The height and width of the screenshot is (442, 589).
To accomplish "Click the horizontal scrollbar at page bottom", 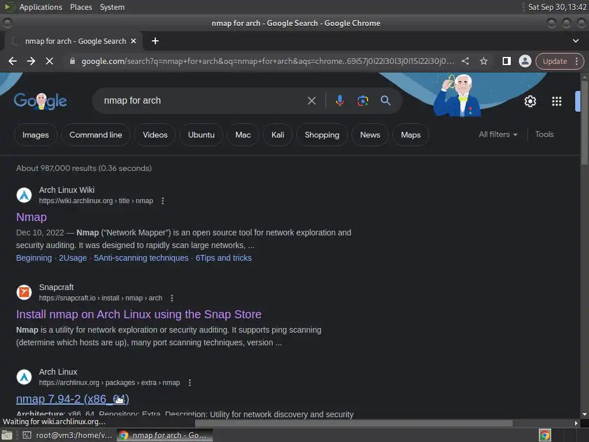I will (354, 423).
